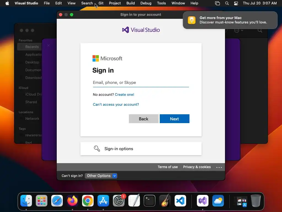Click the lightbulb Tips notification icon
The width and height of the screenshot is (282, 212).
click(x=192, y=20)
